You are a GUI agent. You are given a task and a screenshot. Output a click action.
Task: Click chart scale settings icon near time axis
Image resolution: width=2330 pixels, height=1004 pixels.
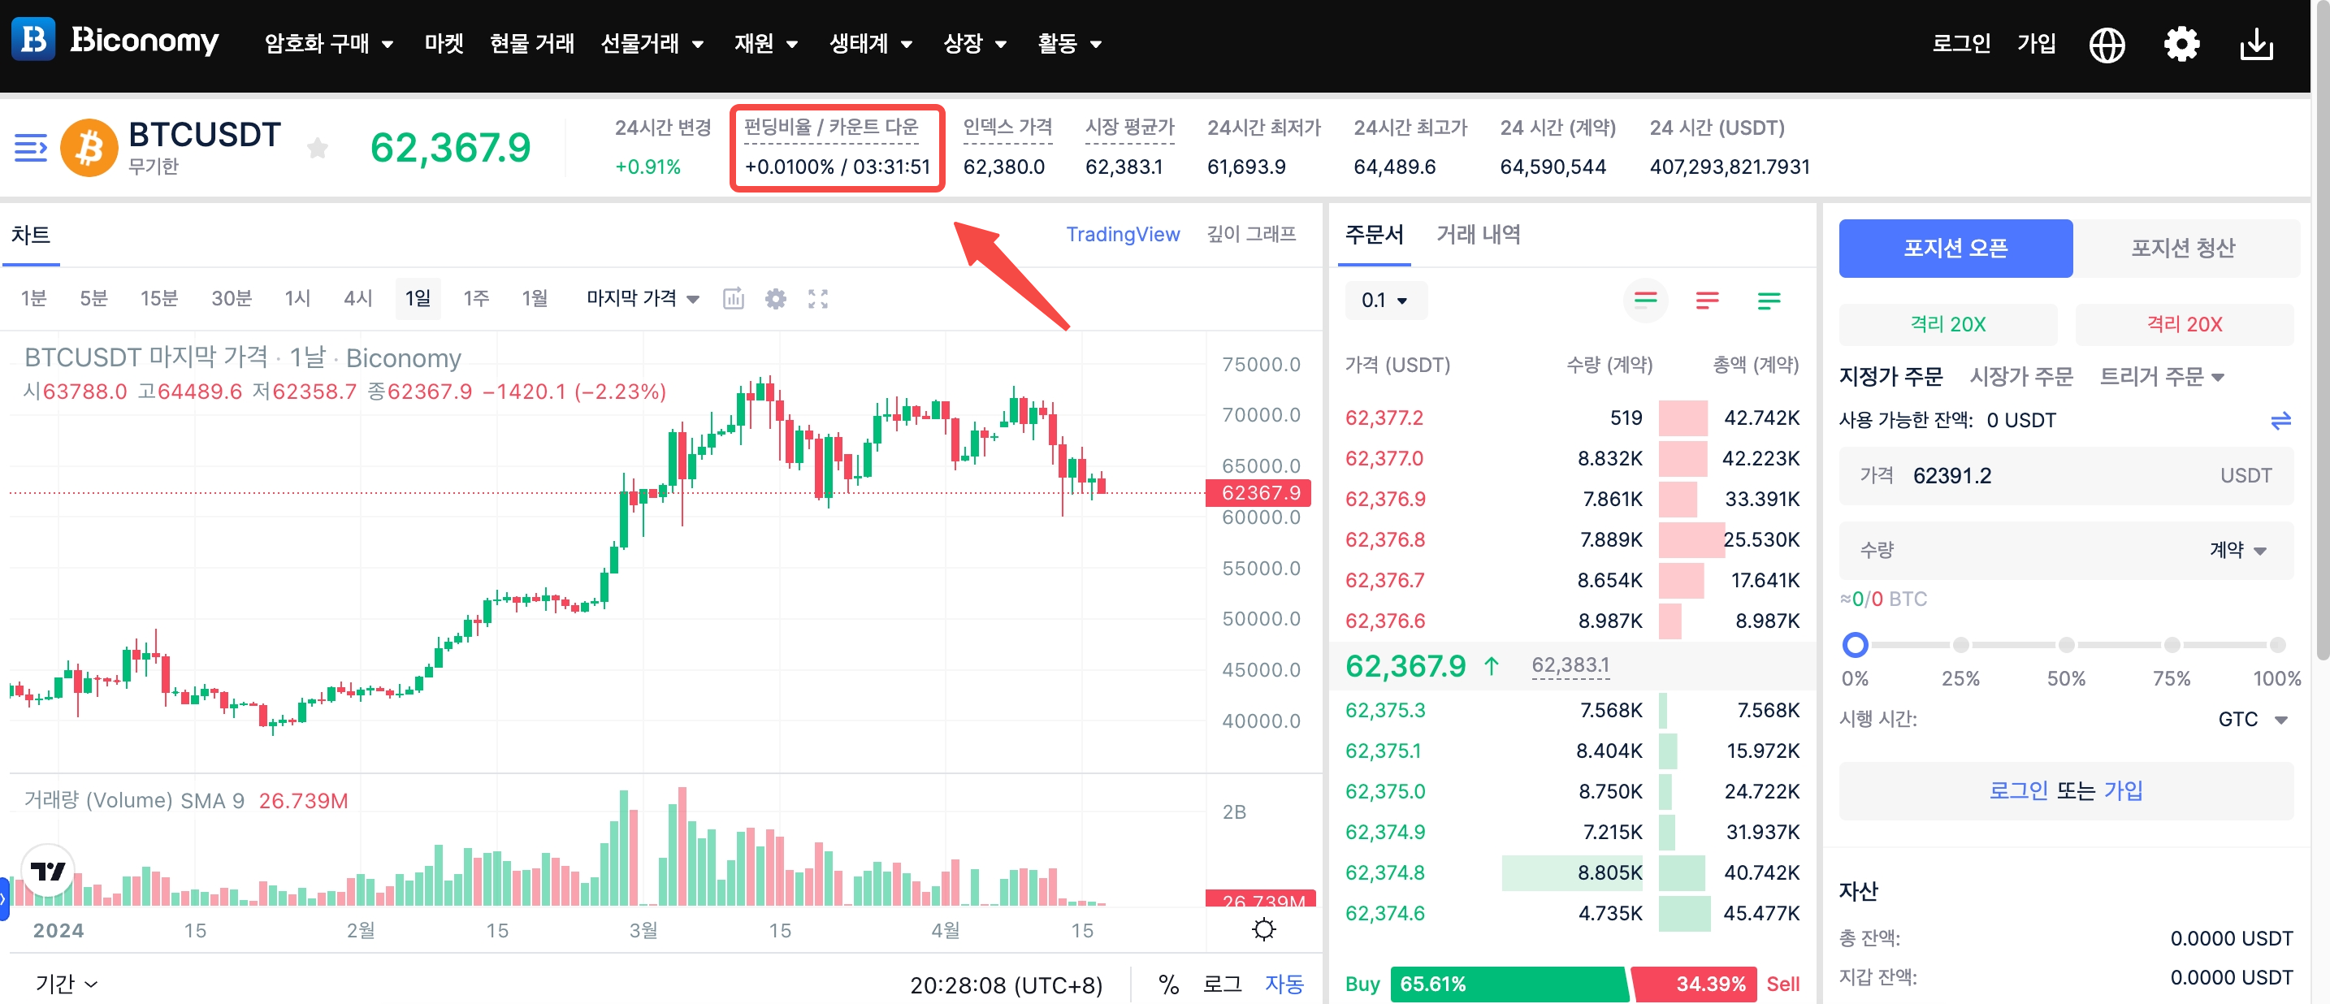click(x=1263, y=929)
